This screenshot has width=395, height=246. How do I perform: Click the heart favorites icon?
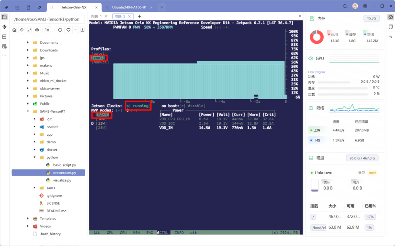coord(68,30)
